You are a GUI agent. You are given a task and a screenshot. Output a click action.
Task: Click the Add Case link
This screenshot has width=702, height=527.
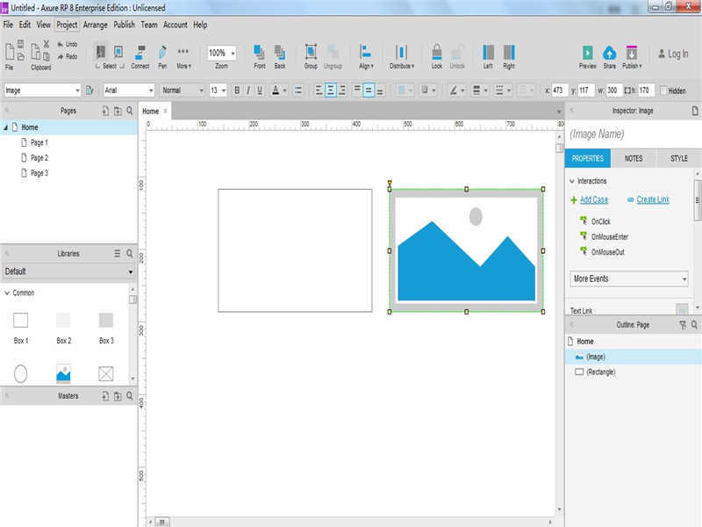(x=594, y=199)
